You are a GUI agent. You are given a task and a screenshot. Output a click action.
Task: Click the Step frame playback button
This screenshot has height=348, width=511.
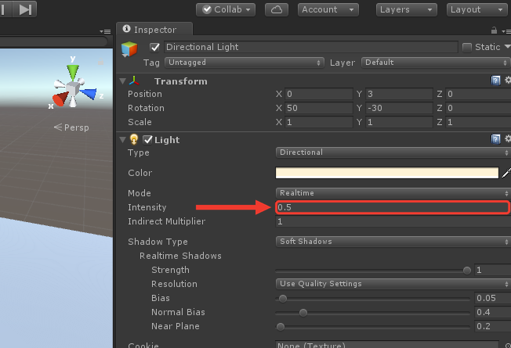[x=25, y=9]
